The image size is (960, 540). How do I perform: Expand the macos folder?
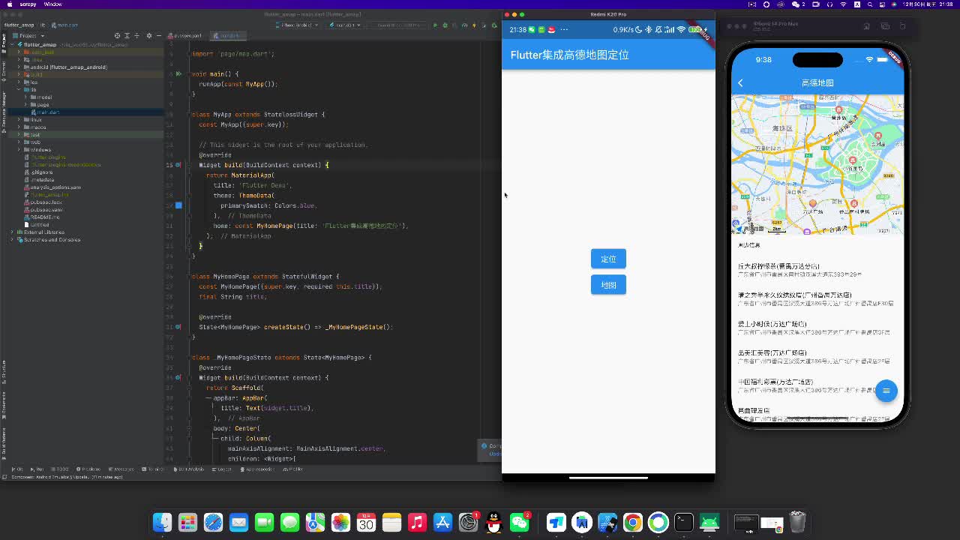point(19,127)
